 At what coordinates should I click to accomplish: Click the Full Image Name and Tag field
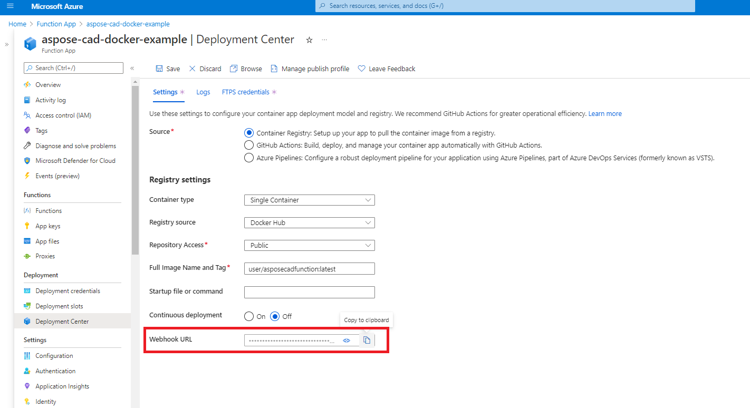pos(310,269)
